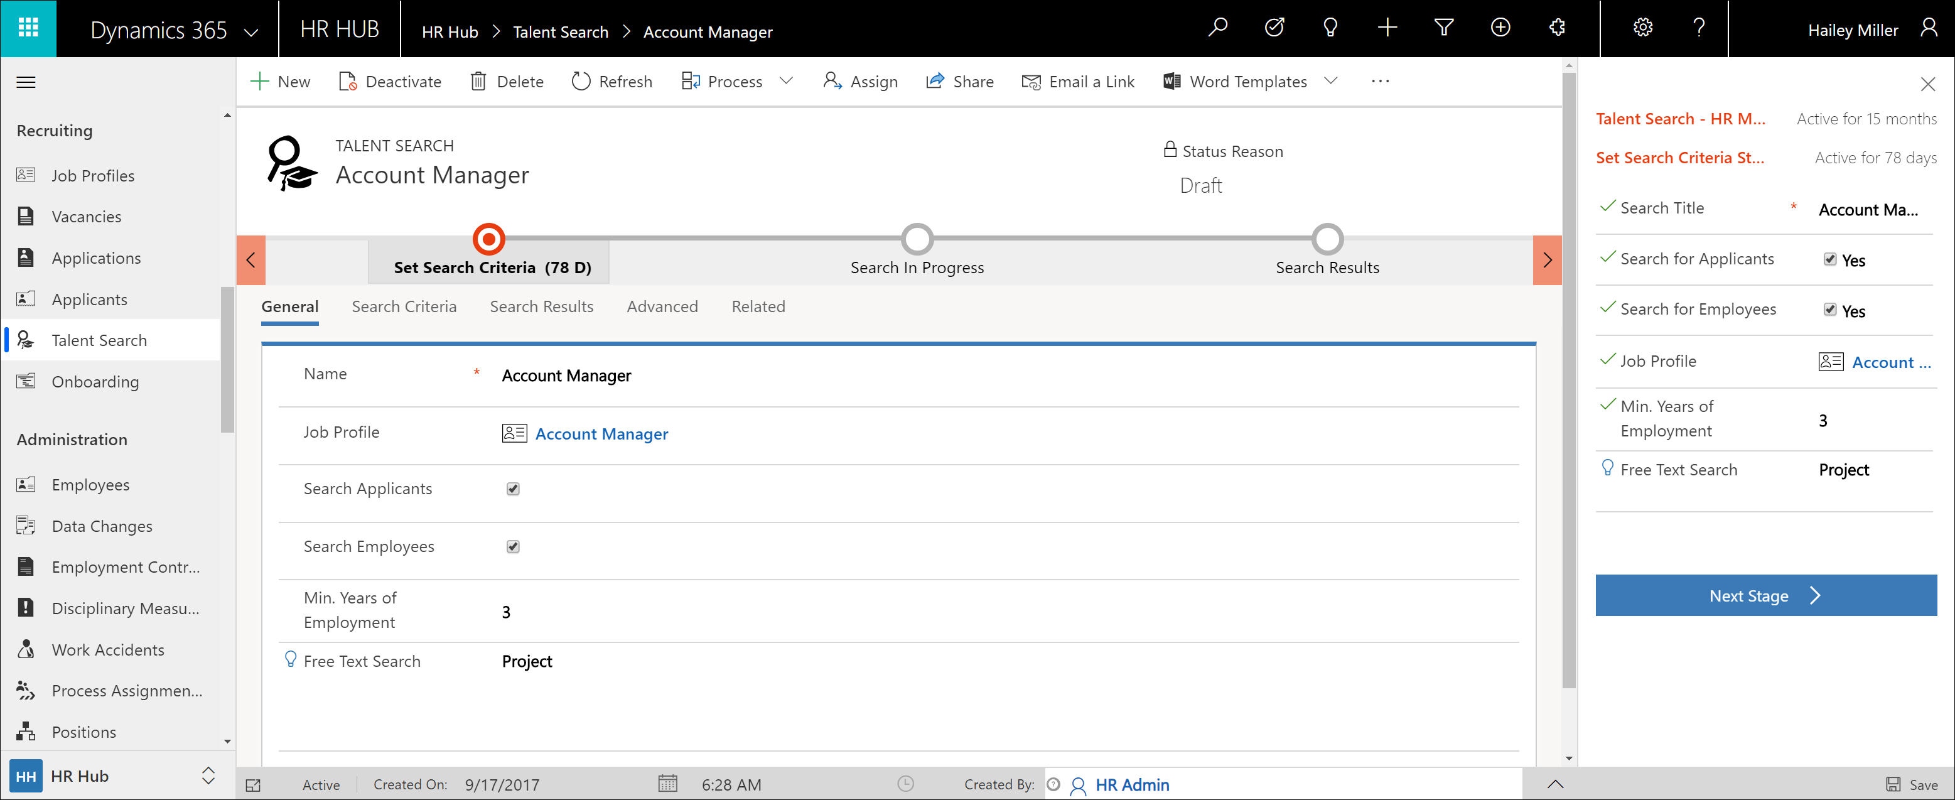Screen dimensions: 1955x800
Task: Select Applicants in the sidebar
Action: click(x=90, y=299)
